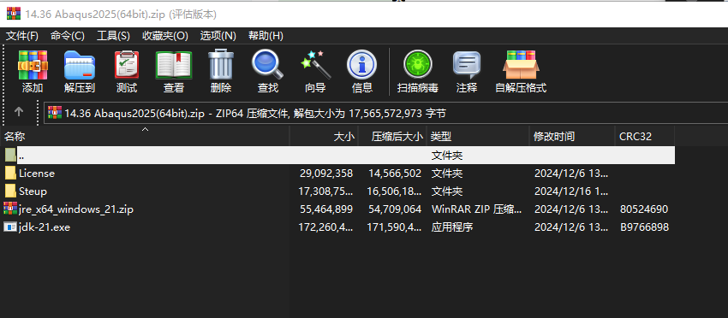Open the 工具(S) menu
The height and width of the screenshot is (318, 728).
tap(113, 36)
